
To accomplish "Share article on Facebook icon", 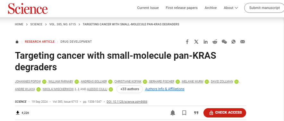I will pos(187,42).
